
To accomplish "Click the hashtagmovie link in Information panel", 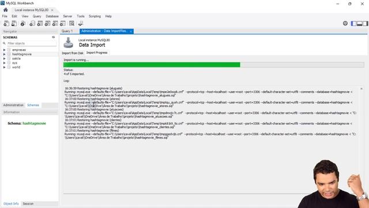I will pyautogui.click(x=34, y=123).
